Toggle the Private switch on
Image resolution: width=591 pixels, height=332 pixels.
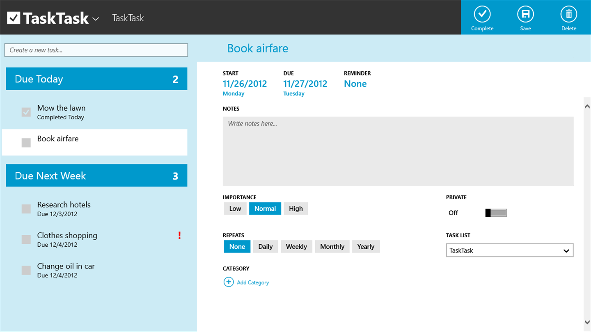pyautogui.click(x=496, y=213)
